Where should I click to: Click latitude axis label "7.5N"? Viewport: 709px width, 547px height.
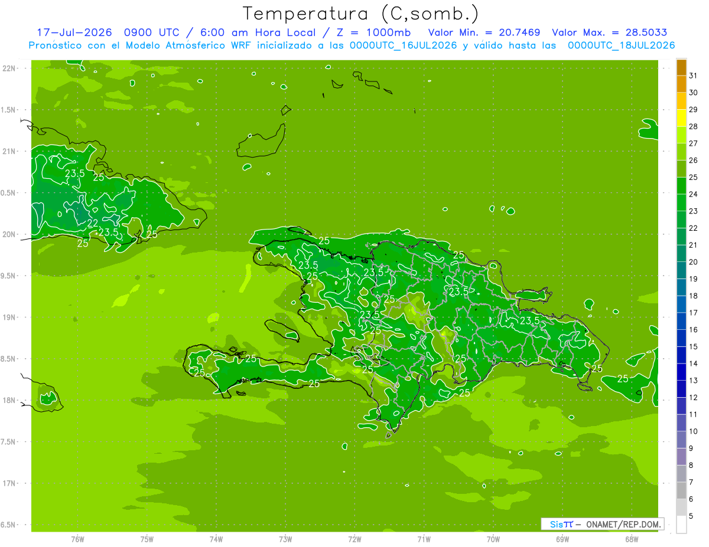tap(9, 442)
